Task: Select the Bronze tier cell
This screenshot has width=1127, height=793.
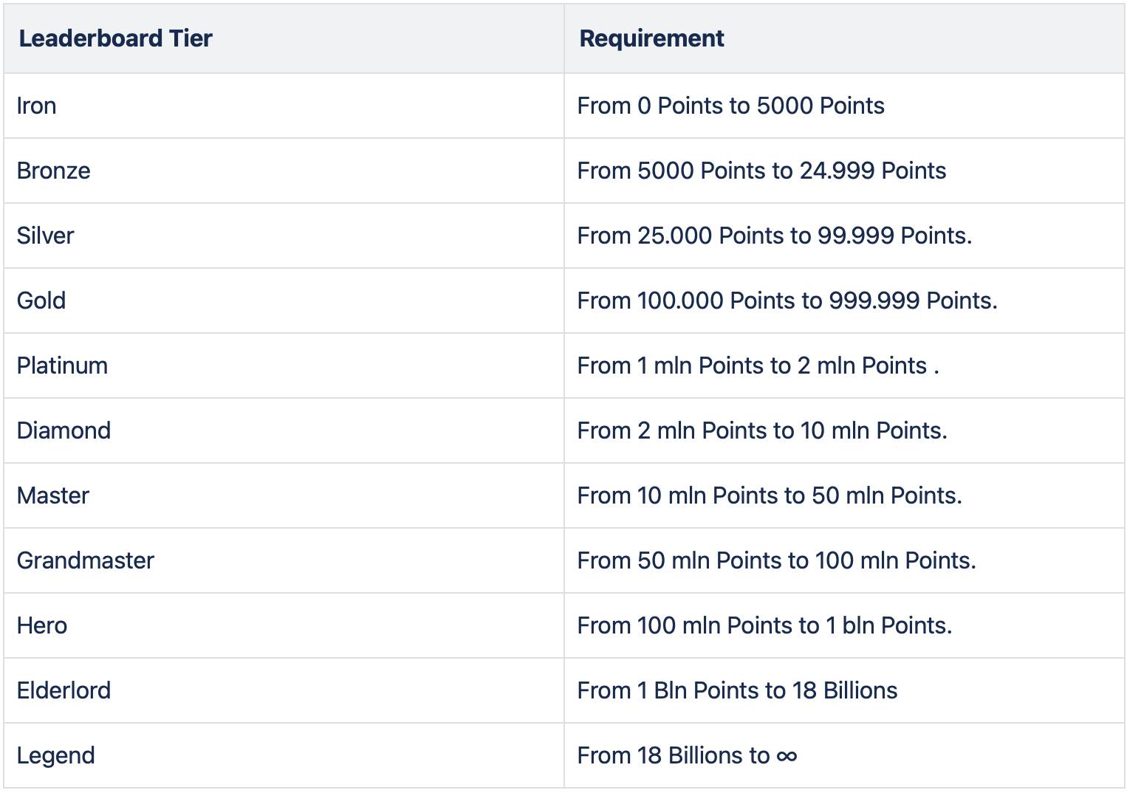Action: [x=284, y=171]
